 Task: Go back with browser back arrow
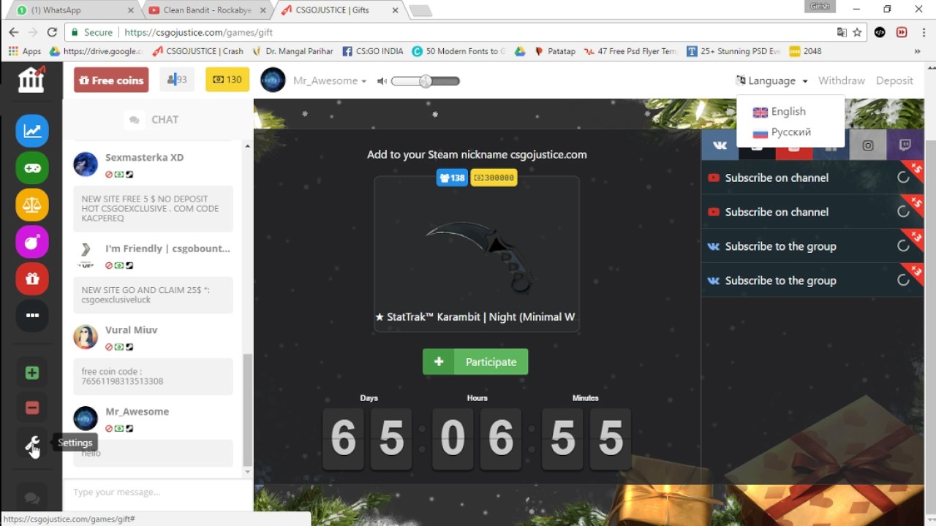pyautogui.click(x=14, y=32)
